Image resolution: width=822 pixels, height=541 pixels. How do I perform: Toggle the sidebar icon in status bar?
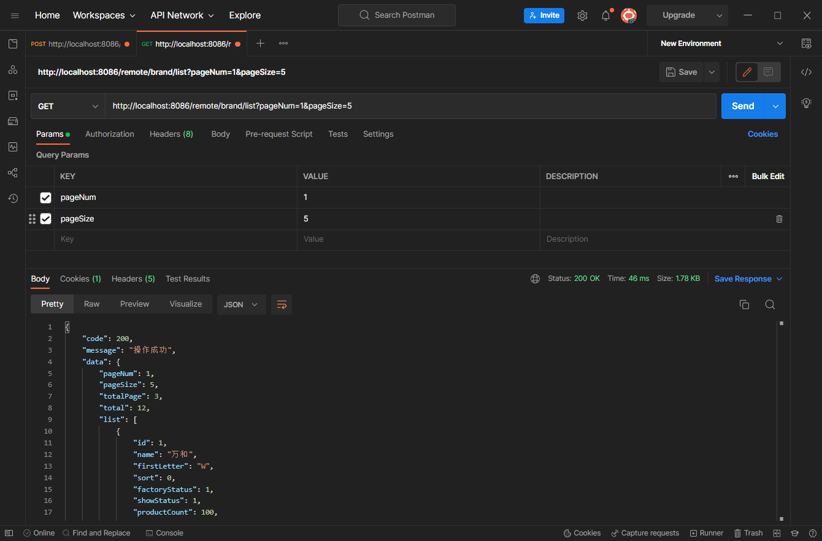(8, 533)
